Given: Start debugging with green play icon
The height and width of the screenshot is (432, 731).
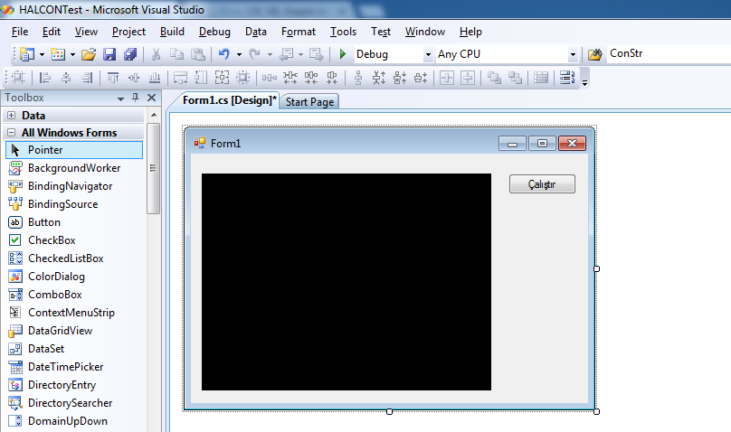Looking at the screenshot, I should point(343,54).
